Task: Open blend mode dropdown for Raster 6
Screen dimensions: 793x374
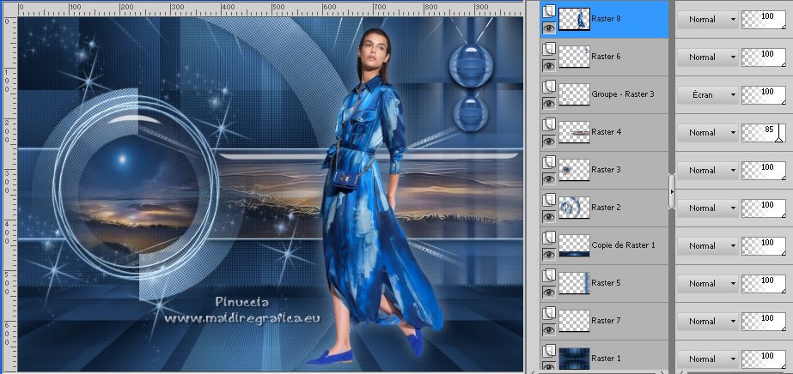Action: pos(707,57)
